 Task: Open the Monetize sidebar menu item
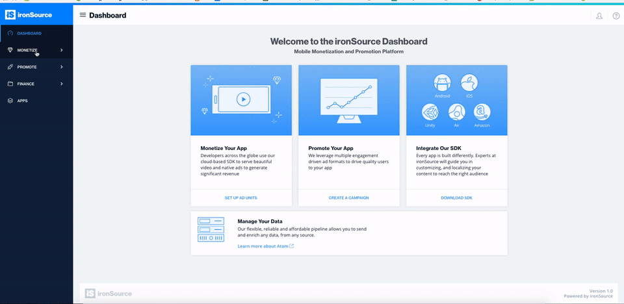pos(36,50)
